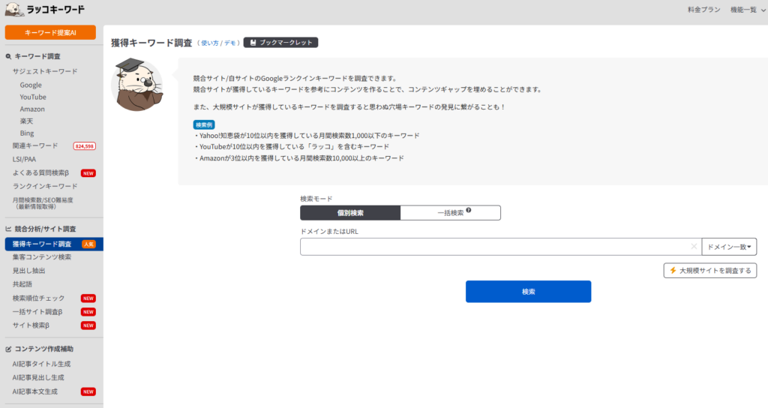Switch to 一括検索 search mode
Viewport: 768px width, 408px height.
[x=450, y=213]
